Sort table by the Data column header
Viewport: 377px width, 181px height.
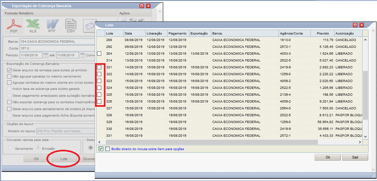(x=135, y=33)
